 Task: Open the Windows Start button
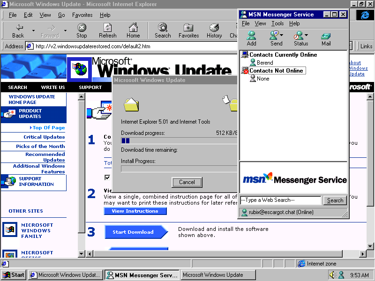(14, 275)
